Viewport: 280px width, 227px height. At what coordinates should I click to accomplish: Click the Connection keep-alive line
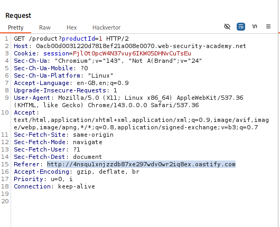(54, 186)
